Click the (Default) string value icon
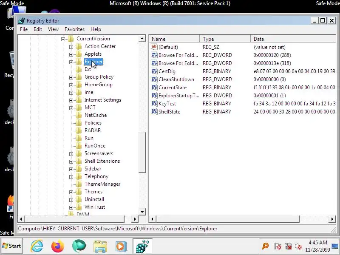The image size is (340, 255). point(154,47)
